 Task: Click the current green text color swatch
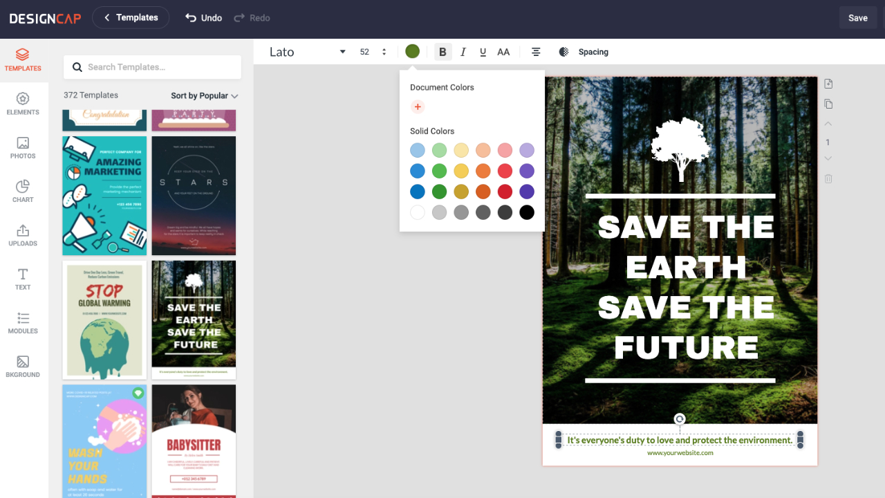(412, 51)
